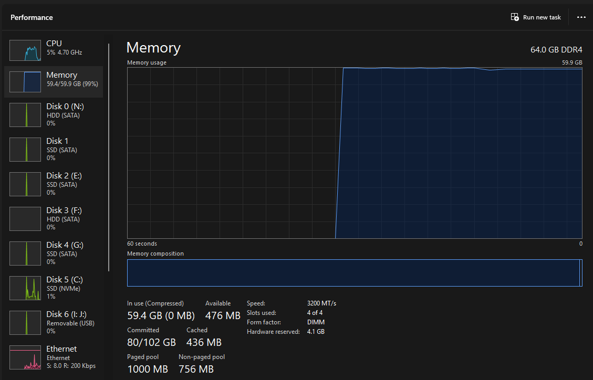Click the Form factor value DIMM
593x380 pixels.
pos(316,322)
